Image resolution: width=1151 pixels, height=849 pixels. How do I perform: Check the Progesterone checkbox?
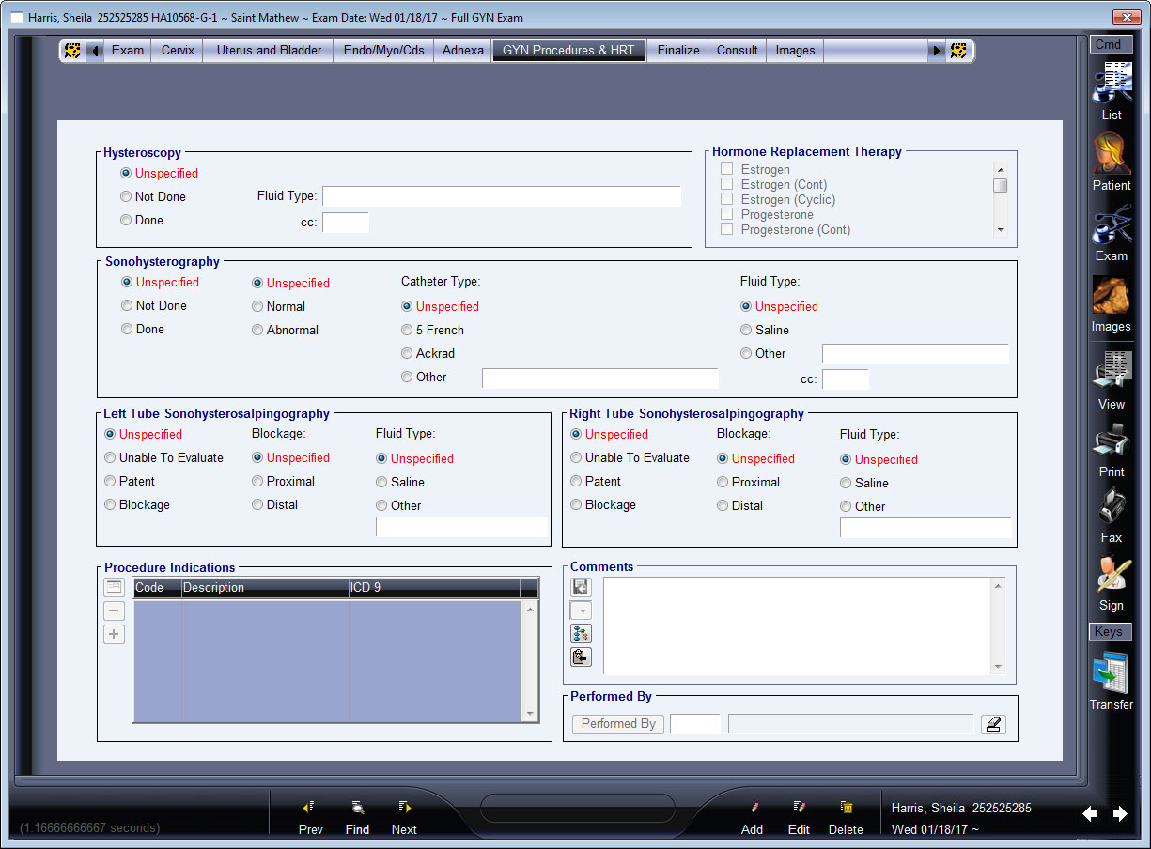[x=726, y=214]
